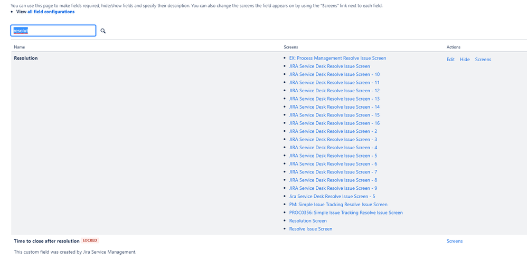Click the custom field created by Jira Service Management description
Viewport: 527px width, 261px height.
click(x=75, y=252)
